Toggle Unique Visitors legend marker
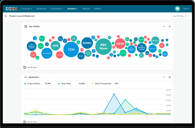 click(25, 84)
